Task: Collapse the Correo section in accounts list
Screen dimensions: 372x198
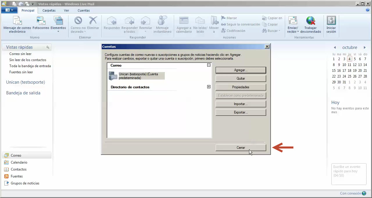Action: [209, 65]
